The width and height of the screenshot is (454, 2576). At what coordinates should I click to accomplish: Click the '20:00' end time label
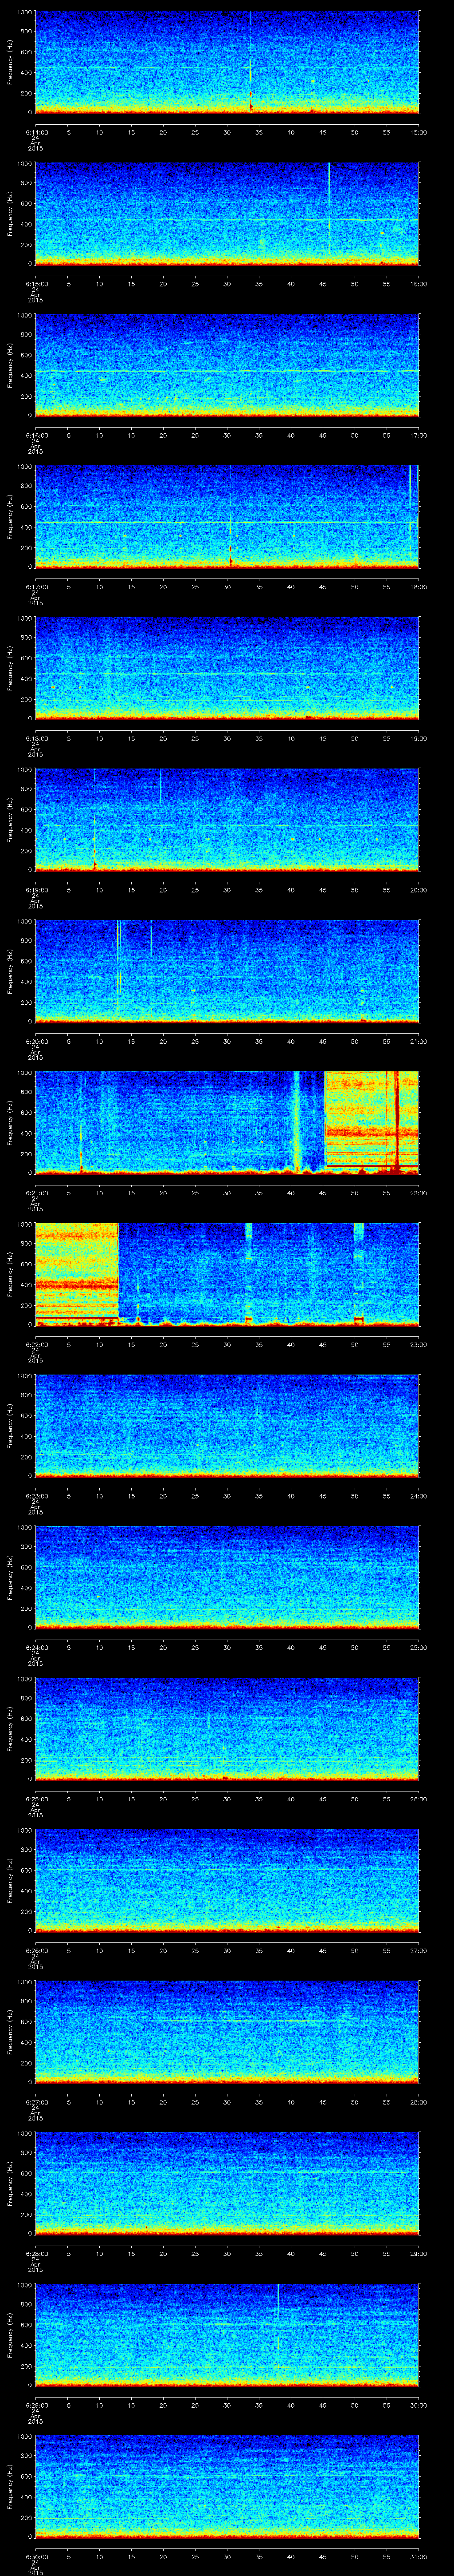pos(418,890)
